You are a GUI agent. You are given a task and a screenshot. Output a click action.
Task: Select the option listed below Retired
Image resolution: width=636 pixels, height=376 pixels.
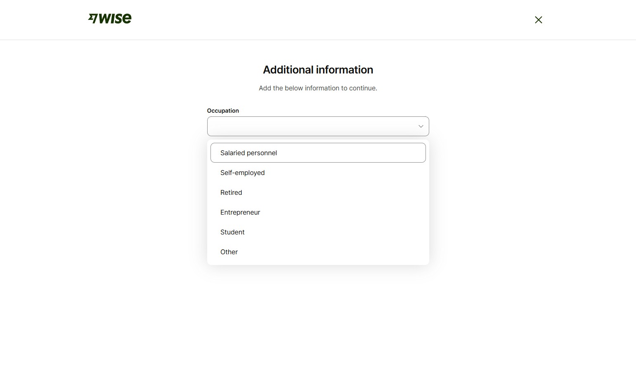click(240, 212)
